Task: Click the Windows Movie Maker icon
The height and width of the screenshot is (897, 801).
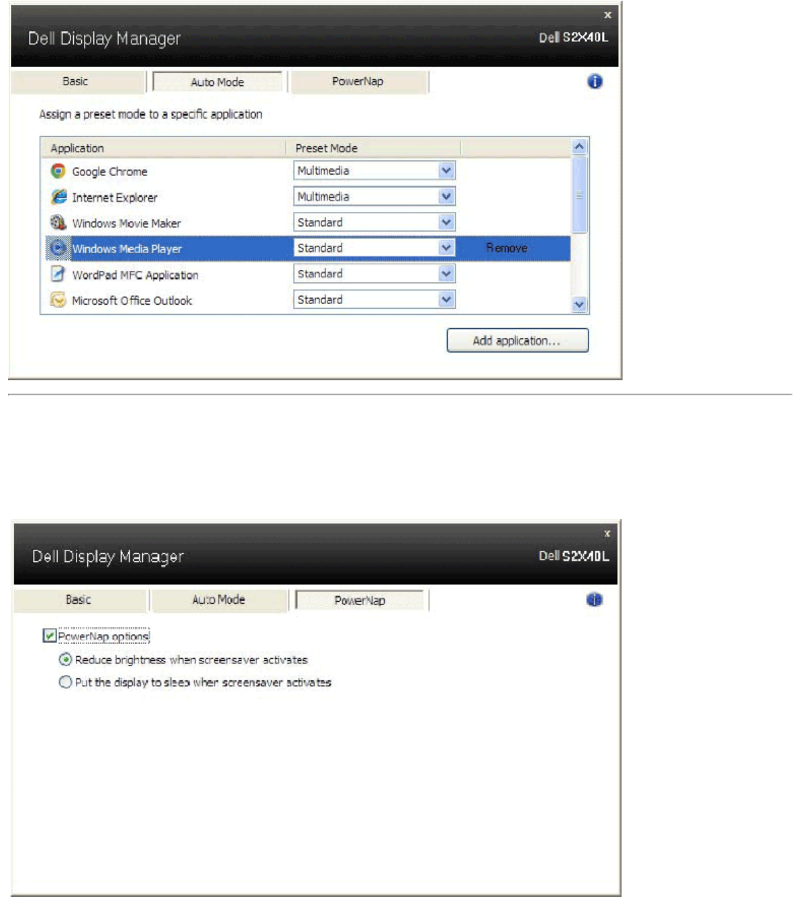Action: click(58, 223)
